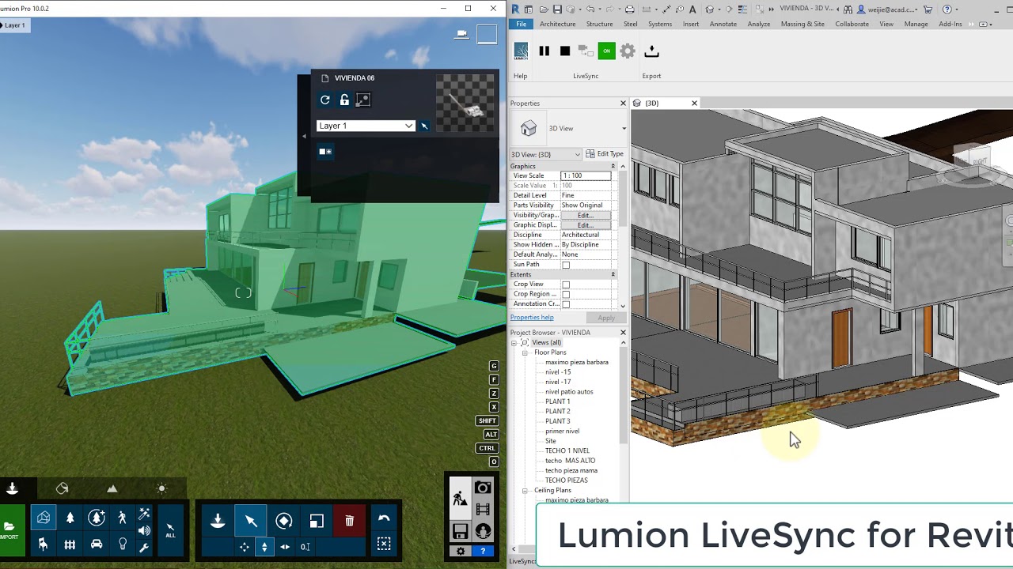Select the Indoor chair category icon
This screenshot has width=1013, height=569.
[x=44, y=545]
